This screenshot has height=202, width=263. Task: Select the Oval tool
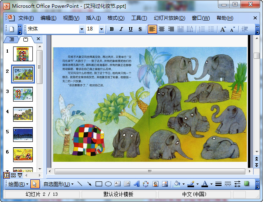[108, 184]
